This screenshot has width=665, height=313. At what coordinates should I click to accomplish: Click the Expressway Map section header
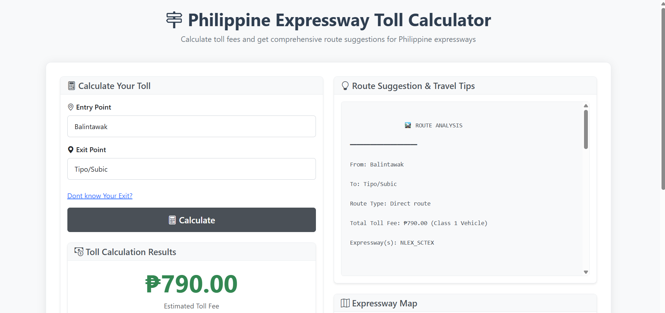tap(465, 303)
